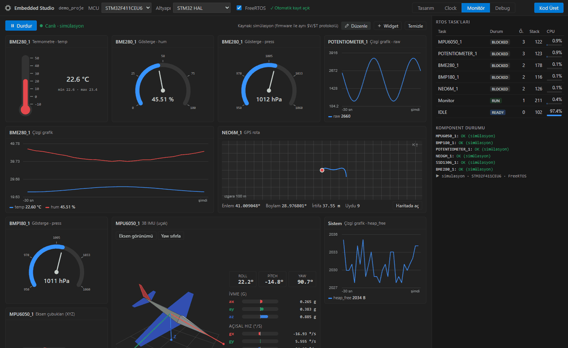Click the Düzenle edit button
The image size is (568, 348).
[x=356, y=26]
